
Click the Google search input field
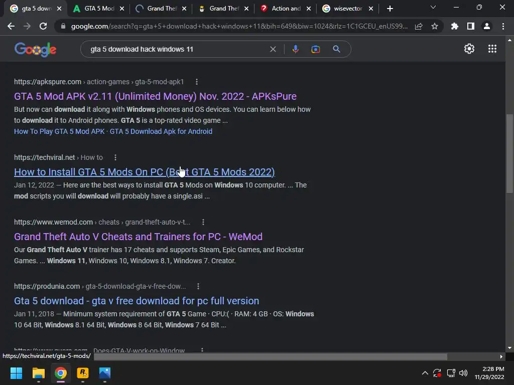(177, 49)
